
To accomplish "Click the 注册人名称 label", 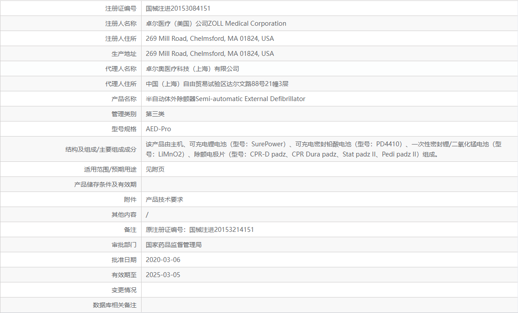I will tap(121, 23).
